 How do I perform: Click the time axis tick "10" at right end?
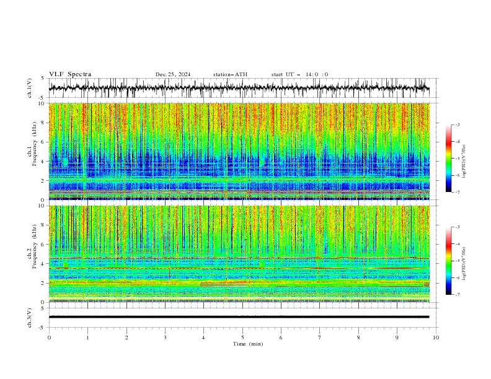(x=436, y=338)
